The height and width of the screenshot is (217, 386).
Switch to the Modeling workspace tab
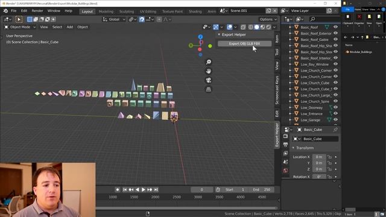(x=106, y=11)
